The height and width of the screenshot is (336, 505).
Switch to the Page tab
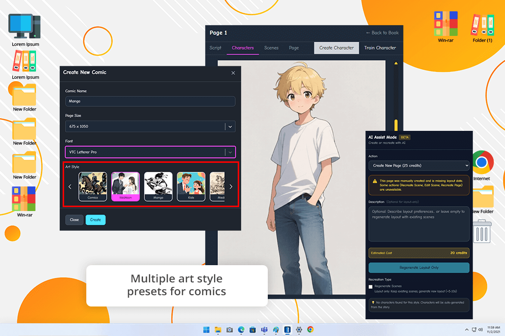294,48
